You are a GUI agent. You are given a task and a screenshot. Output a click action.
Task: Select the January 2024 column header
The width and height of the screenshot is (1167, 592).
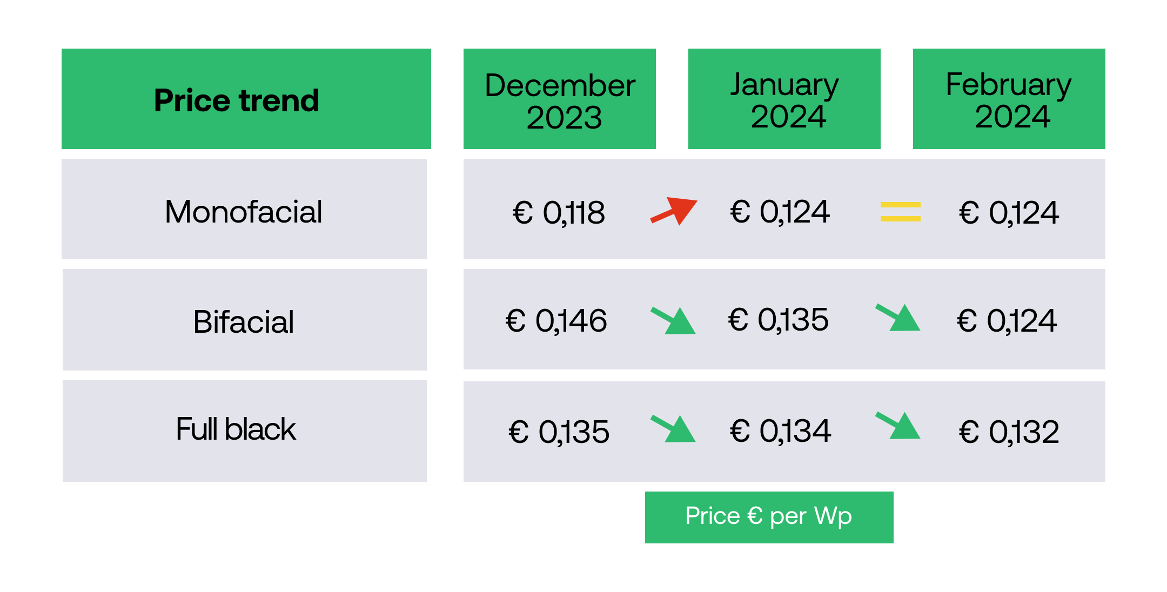[784, 99]
